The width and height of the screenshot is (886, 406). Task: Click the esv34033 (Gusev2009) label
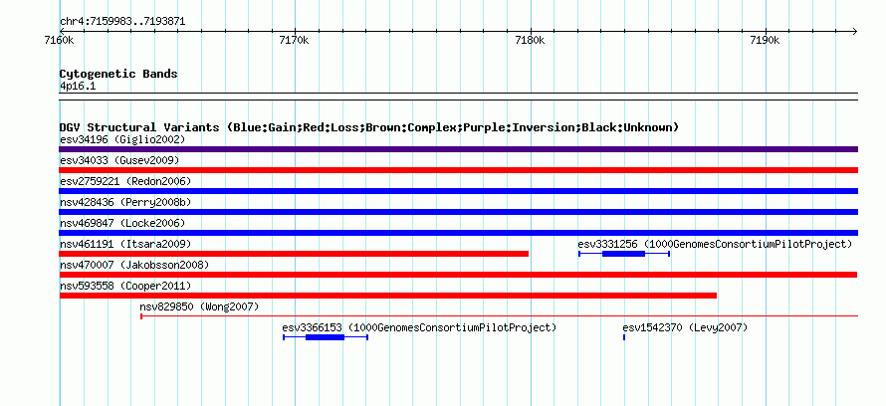tap(119, 160)
